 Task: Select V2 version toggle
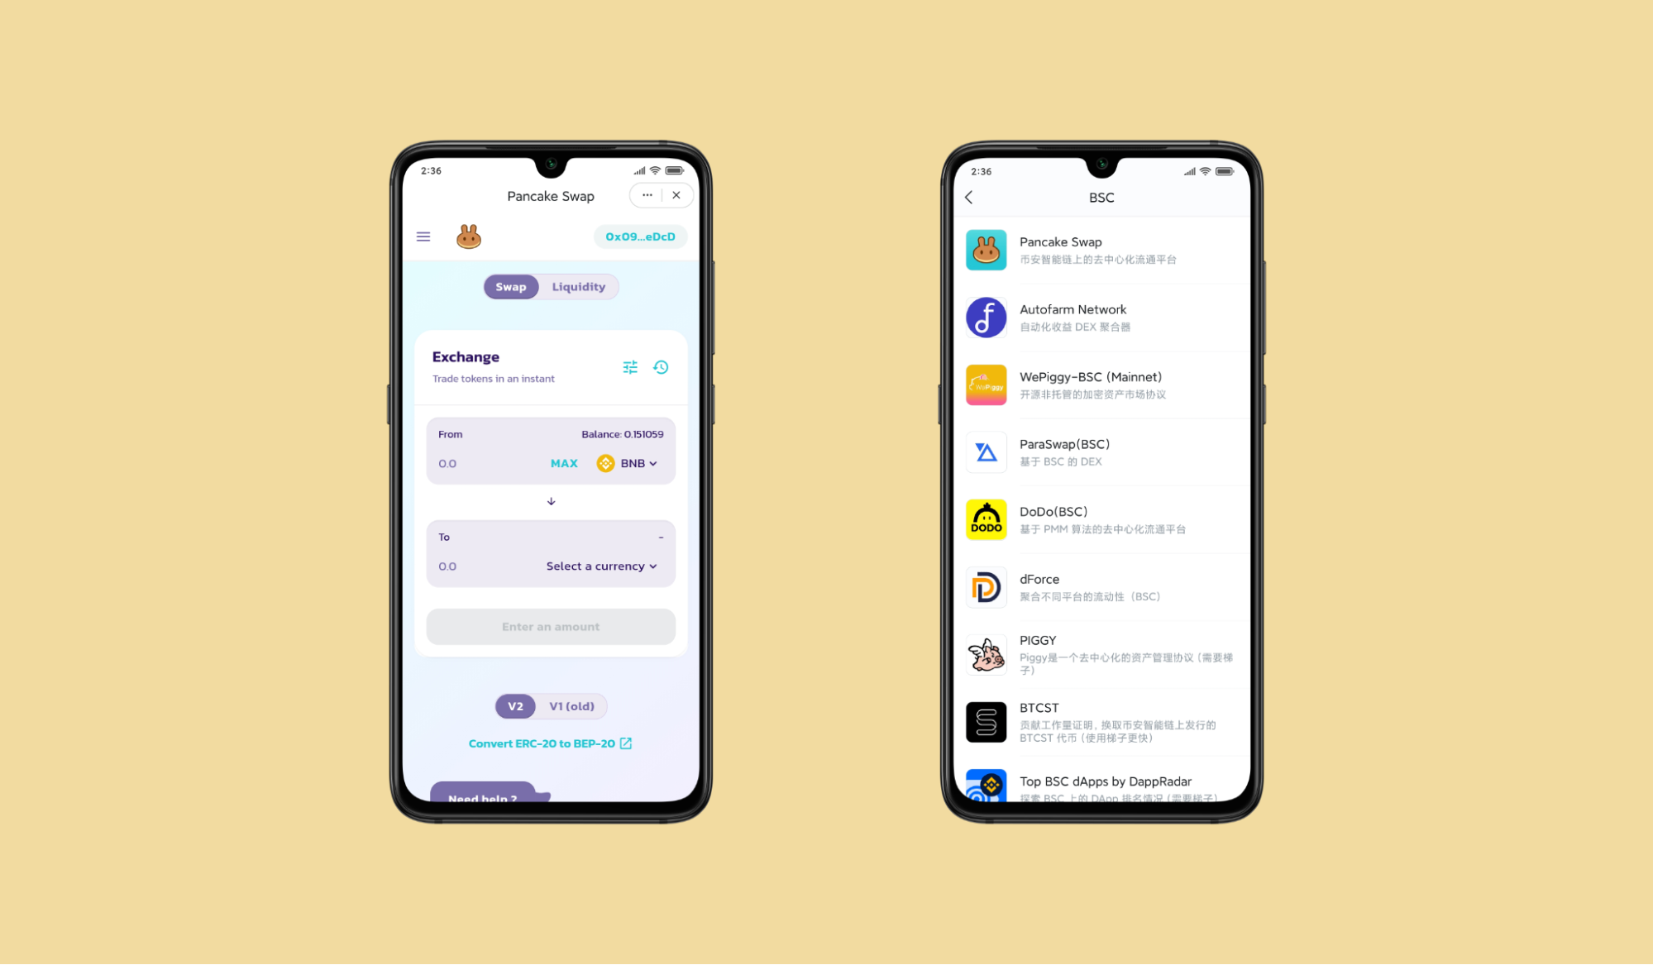click(x=516, y=705)
